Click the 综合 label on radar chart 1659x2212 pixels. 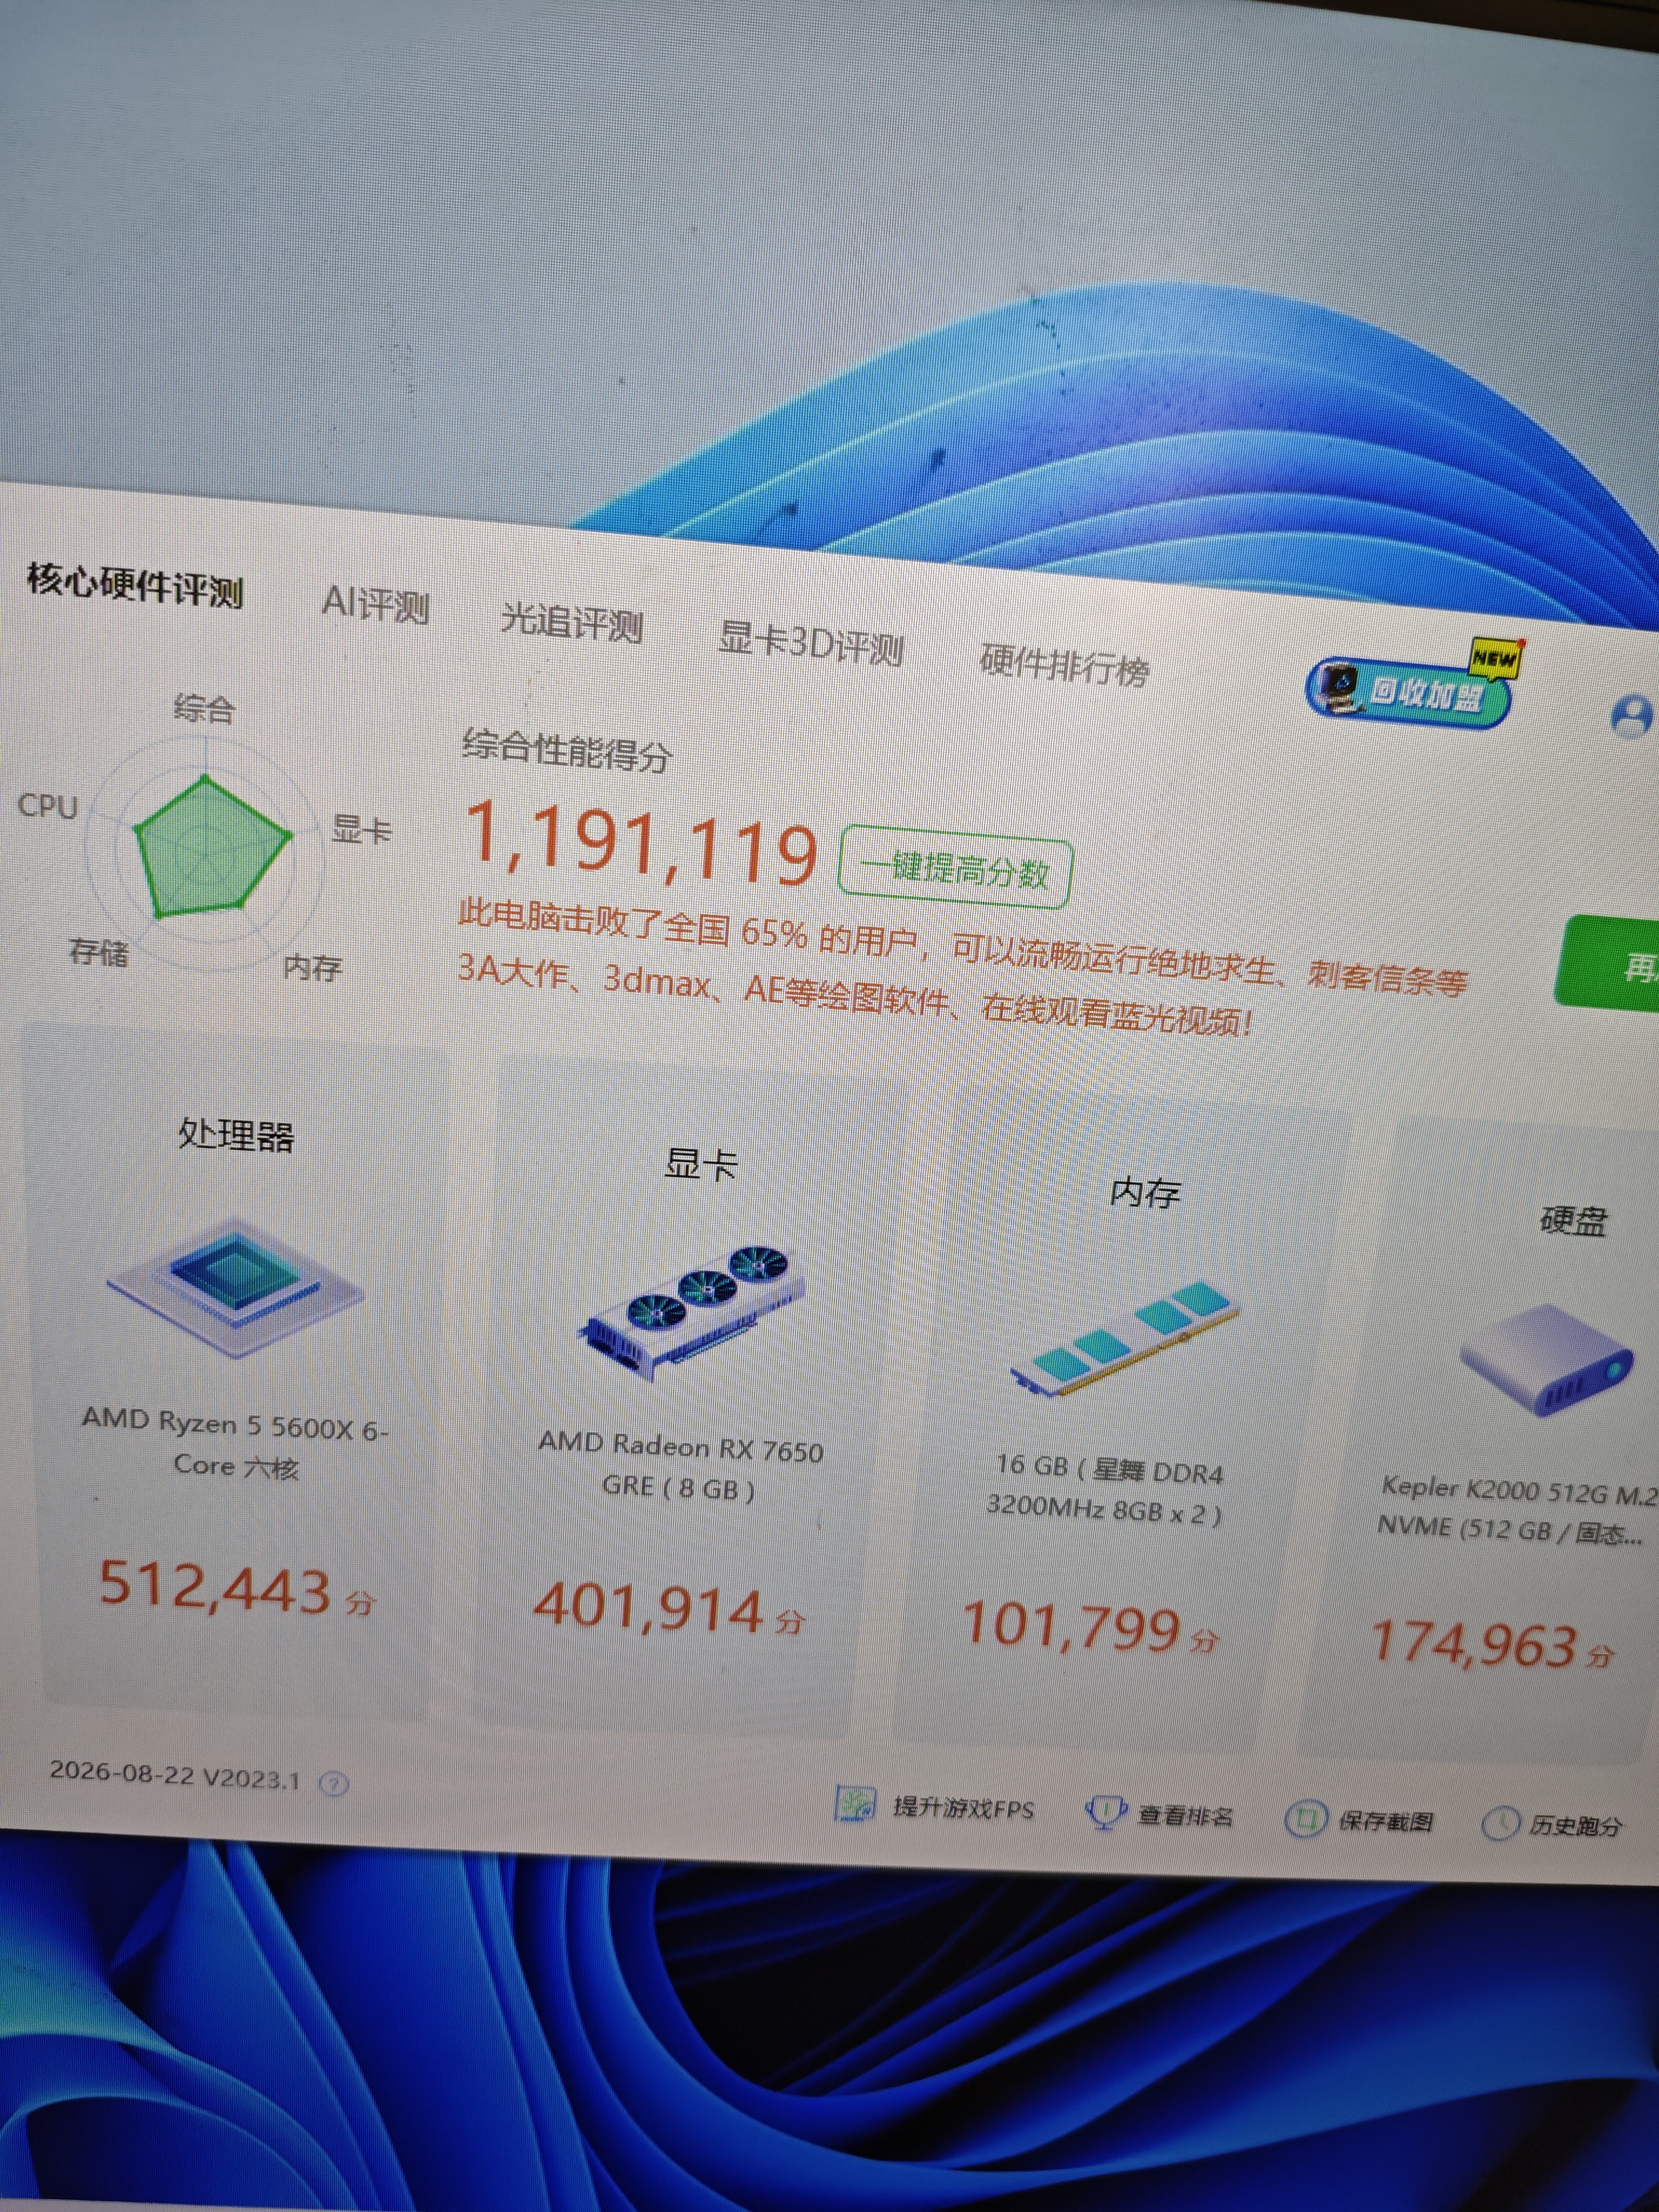(204, 709)
